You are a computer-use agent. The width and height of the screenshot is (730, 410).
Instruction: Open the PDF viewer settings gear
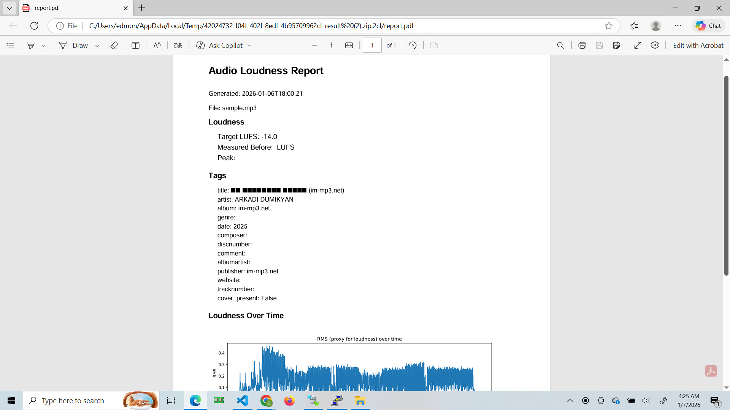pyautogui.click(x=655, y=45)
